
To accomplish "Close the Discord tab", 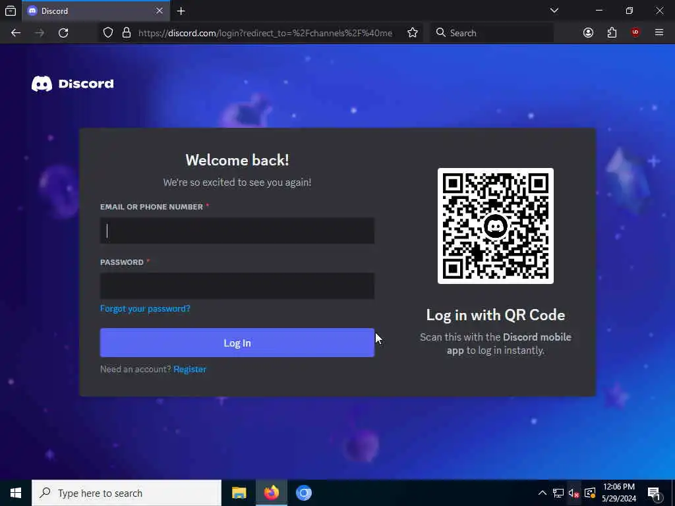I will tap(160, 11).
